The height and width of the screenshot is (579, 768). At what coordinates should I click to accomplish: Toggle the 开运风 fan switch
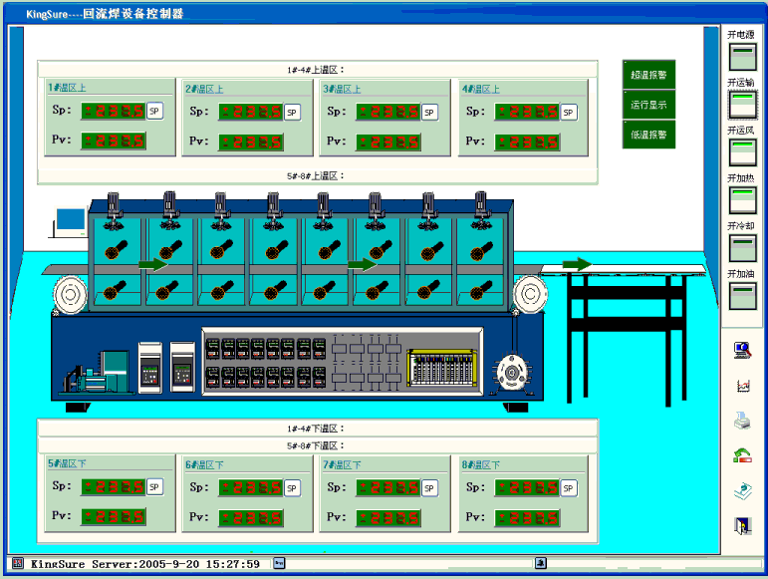pyautogui.click(x=743, y=151)
